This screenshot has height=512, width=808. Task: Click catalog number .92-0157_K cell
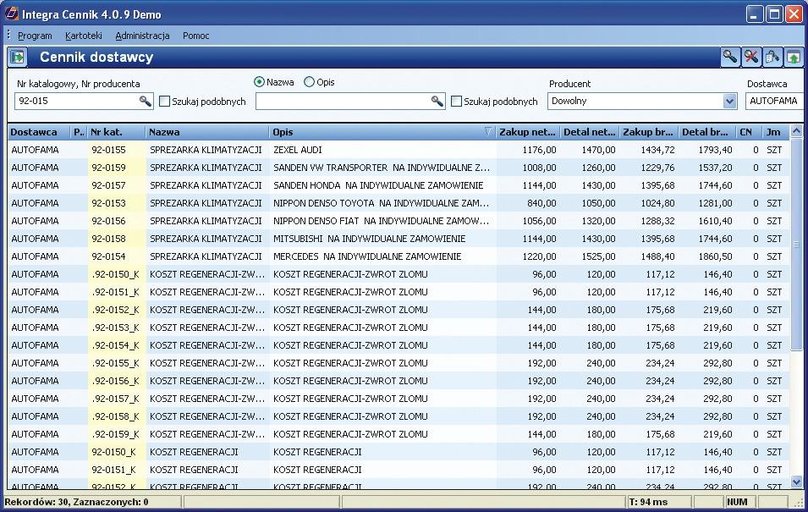116,399
